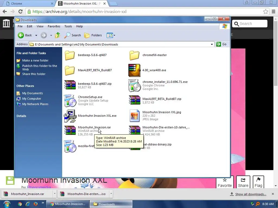Open the Views icon in Explorer toolbar
This screenshot has width=278, height=208.
[110, 35]
